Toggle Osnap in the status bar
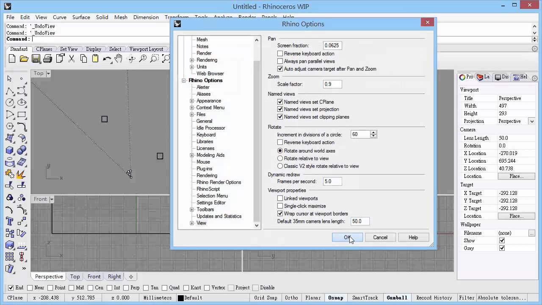The image size is (542, 305). tap(336, 298)
